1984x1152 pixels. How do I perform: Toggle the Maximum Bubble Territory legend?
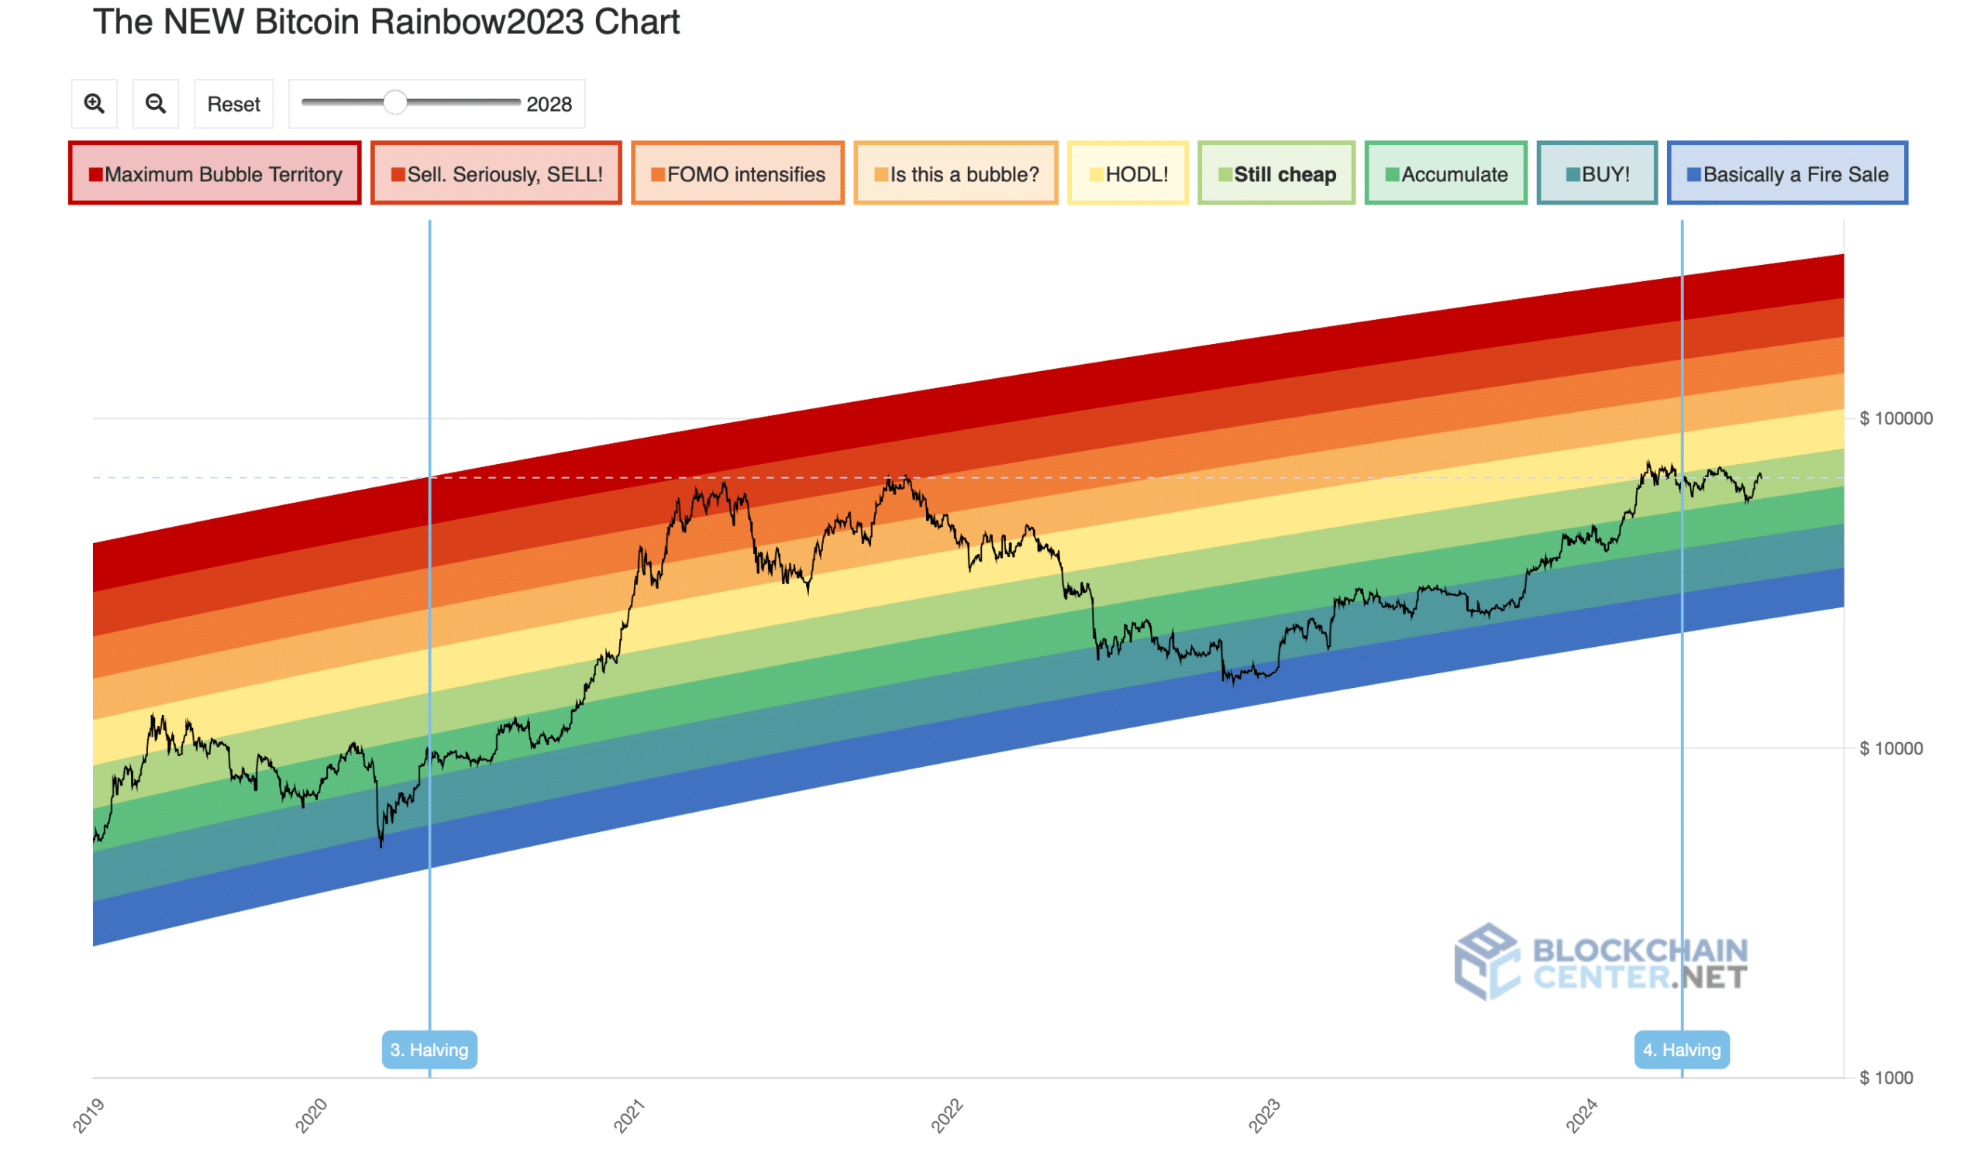[x=215, y=173]
